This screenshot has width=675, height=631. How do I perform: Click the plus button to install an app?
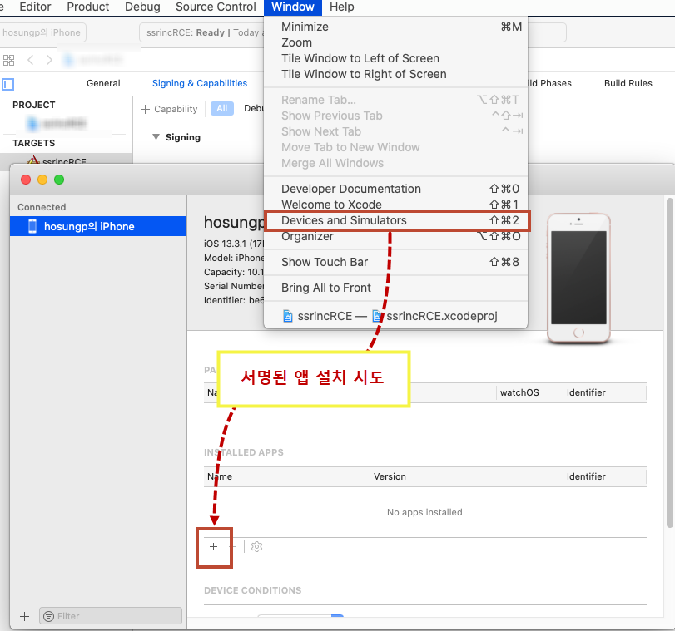(214, 547)
